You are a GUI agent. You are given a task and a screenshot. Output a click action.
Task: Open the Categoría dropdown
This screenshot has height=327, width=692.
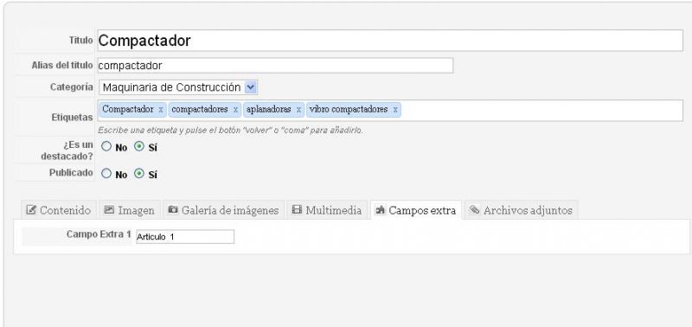[x=178, y=87]
